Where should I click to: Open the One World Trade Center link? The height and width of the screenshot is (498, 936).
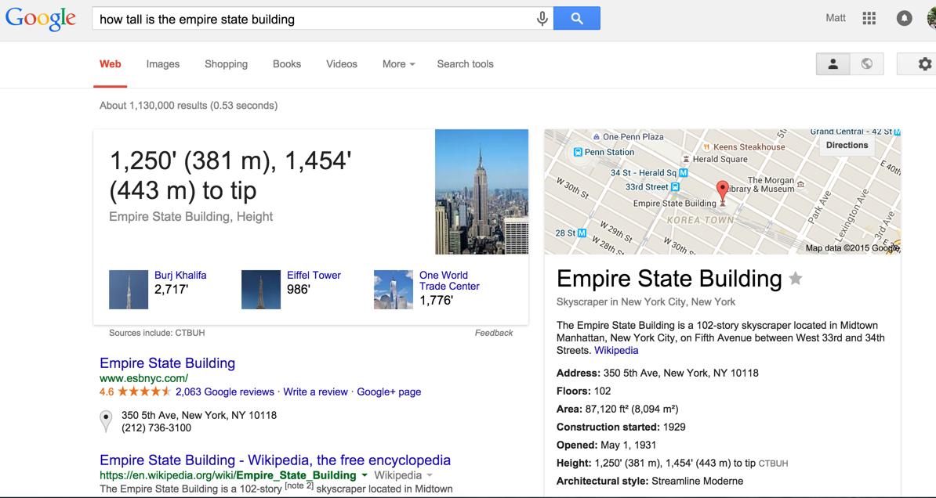click(449, 280)
